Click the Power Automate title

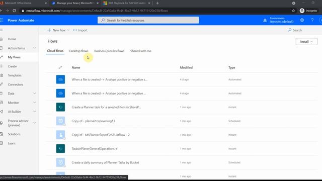pos(21,20)
